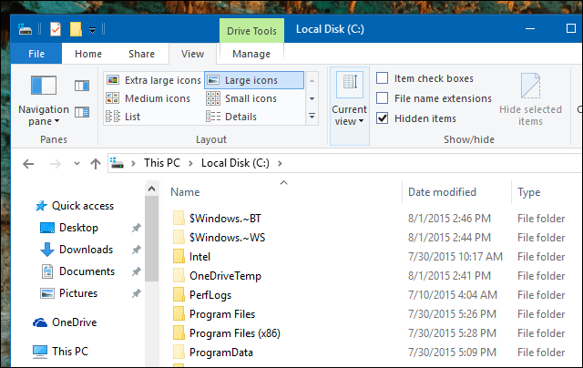Open the Manage ribbon tab
This screenshot has width=583, height=368.
point(251,54)
